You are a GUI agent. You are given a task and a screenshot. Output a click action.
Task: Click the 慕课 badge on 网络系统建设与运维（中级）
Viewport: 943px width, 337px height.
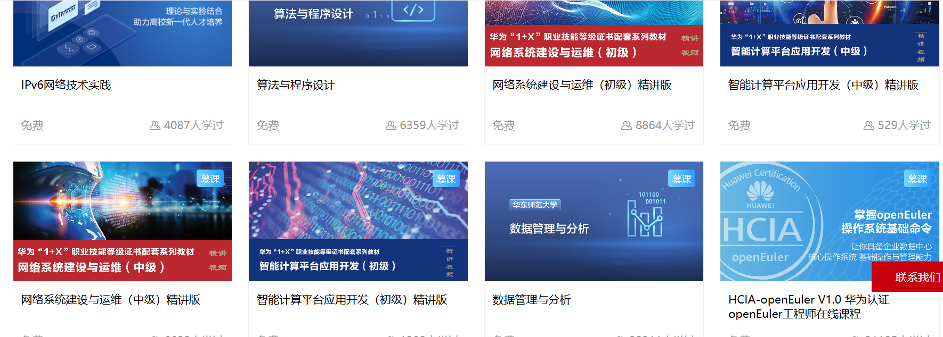click(210, 179)
